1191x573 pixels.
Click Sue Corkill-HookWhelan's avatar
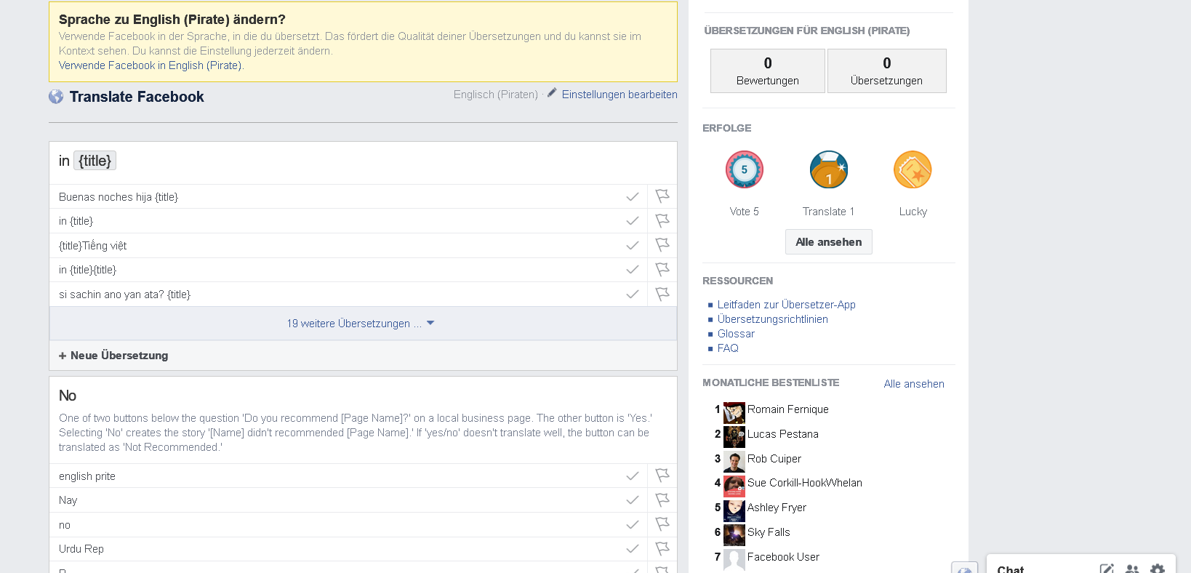point(734,486)
